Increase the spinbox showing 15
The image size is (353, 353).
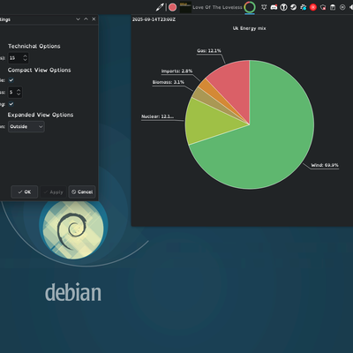pos(25,56)
